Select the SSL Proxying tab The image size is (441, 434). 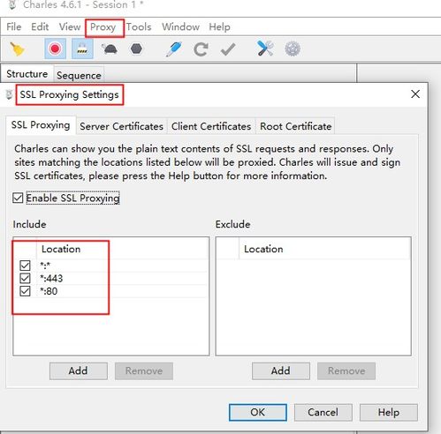[x=41, y=125]
